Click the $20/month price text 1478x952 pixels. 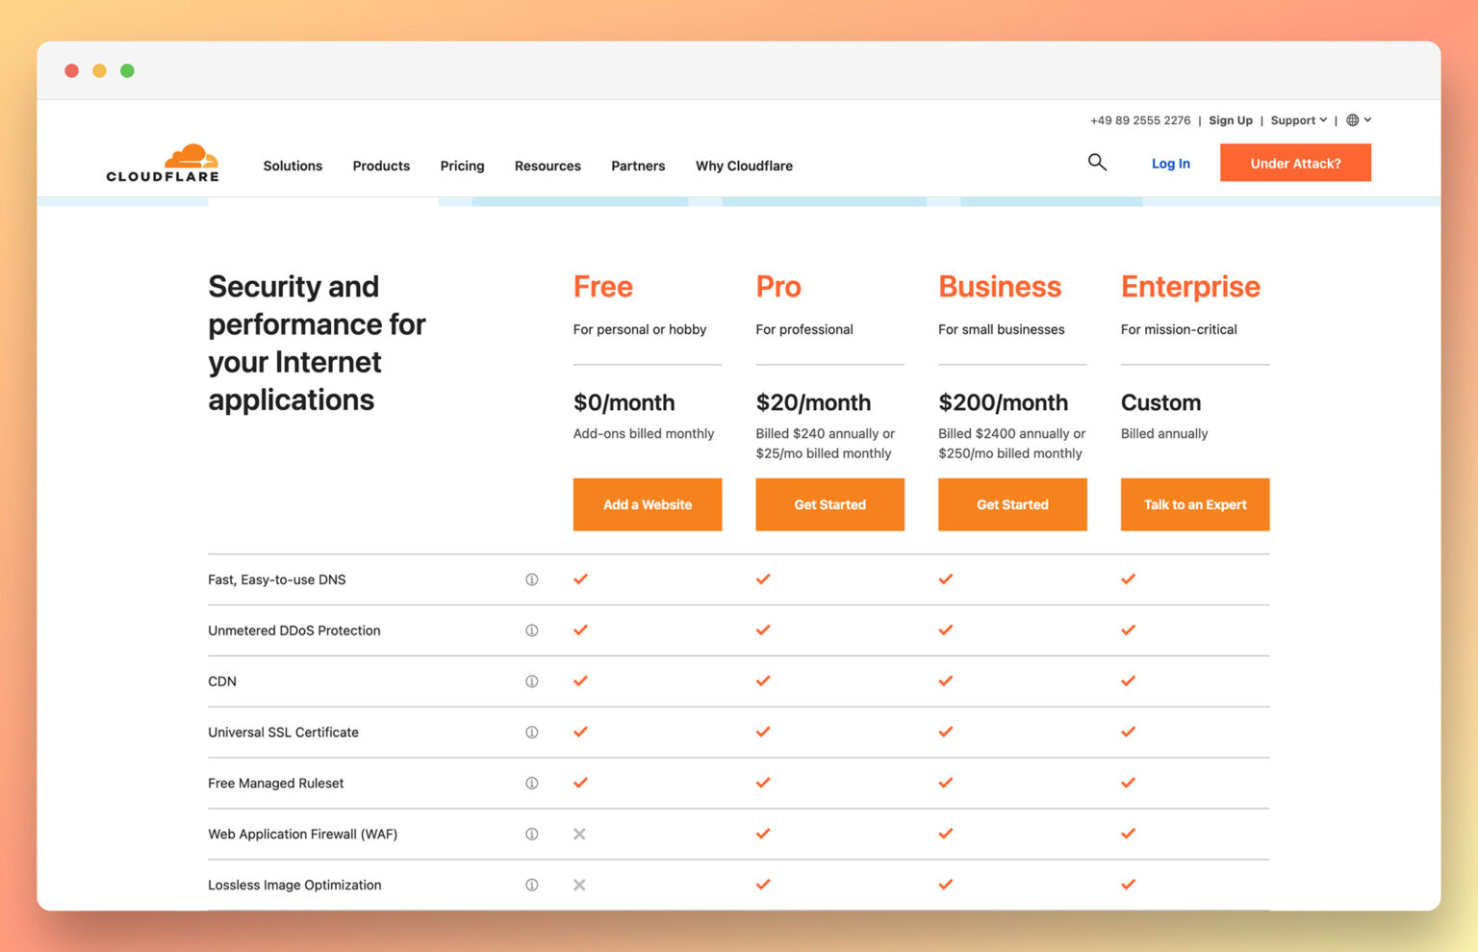[x=813, y=402]
